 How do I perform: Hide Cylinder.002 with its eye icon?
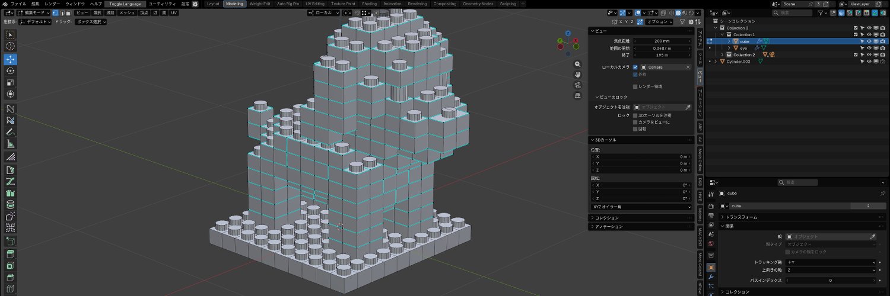(x=869, y=62)
